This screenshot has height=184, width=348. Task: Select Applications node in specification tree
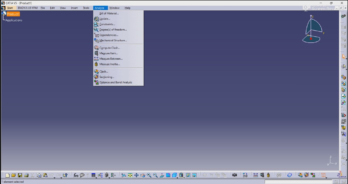click(x=14, y=20)
